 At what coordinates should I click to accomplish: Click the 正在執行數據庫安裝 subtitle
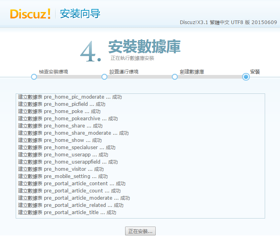point(132,58)
